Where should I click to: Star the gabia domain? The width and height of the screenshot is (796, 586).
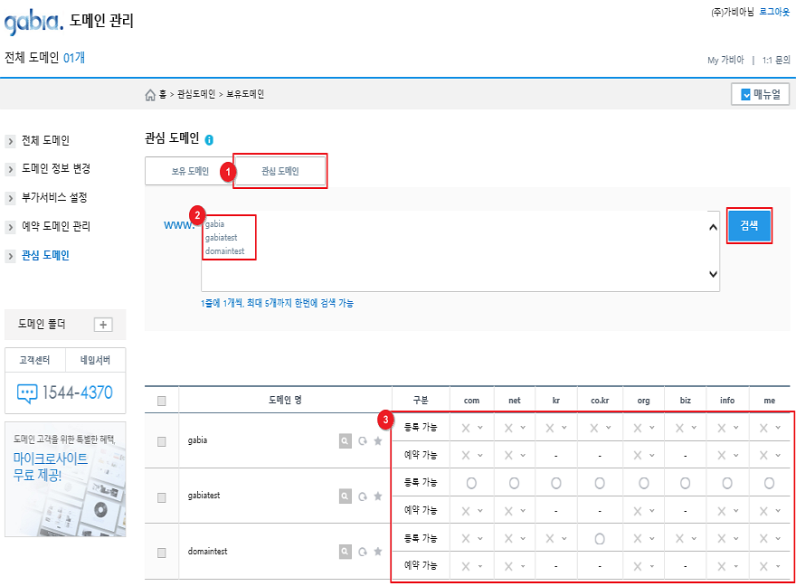click(x=378, y=441)
